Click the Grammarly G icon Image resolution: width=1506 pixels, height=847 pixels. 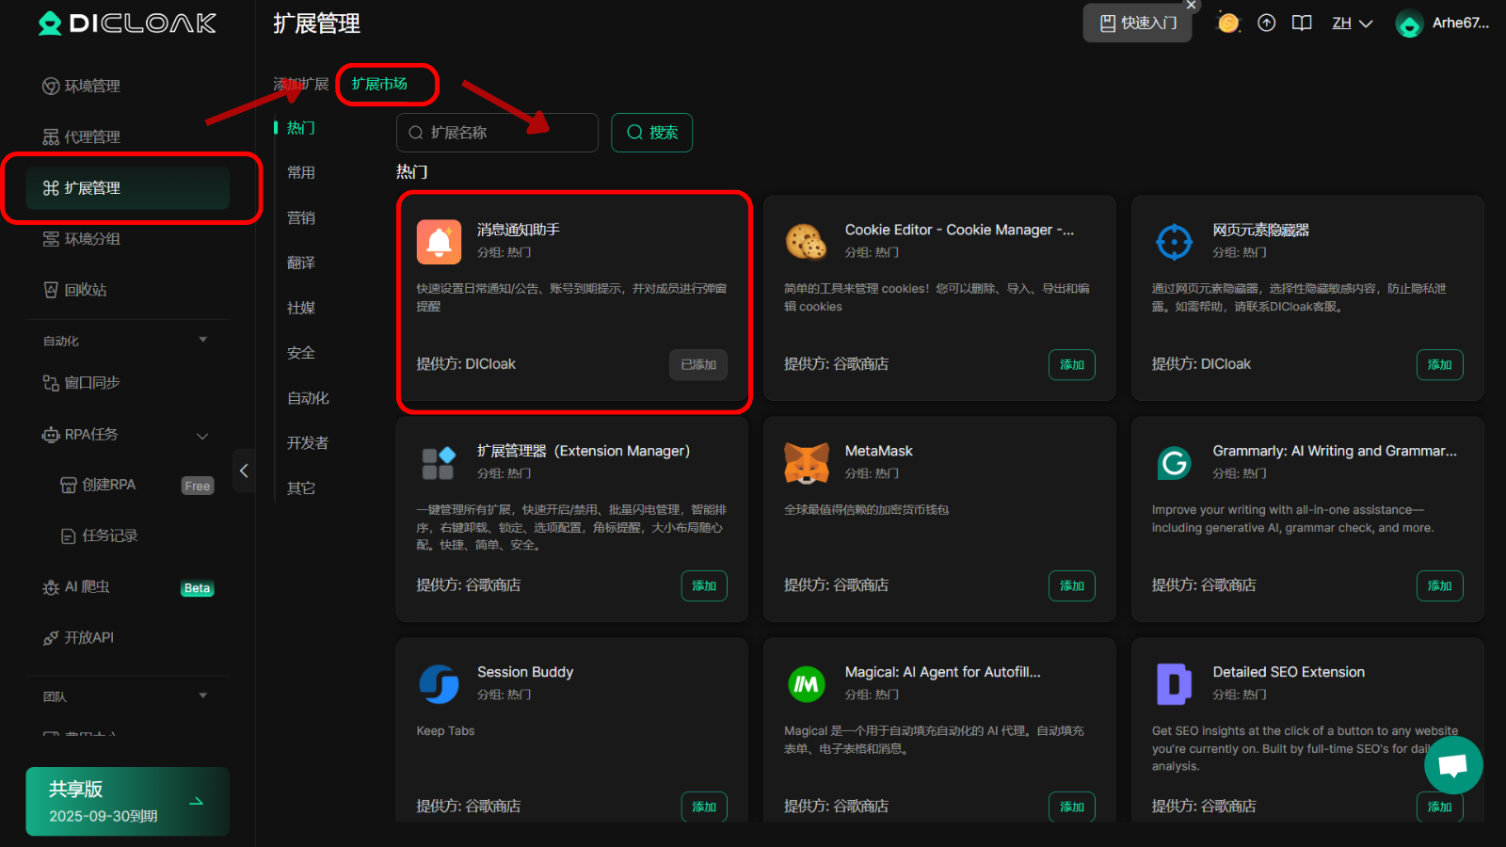(1175, 463)
